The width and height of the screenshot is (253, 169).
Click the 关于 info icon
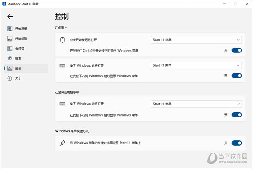click(10, 78)
